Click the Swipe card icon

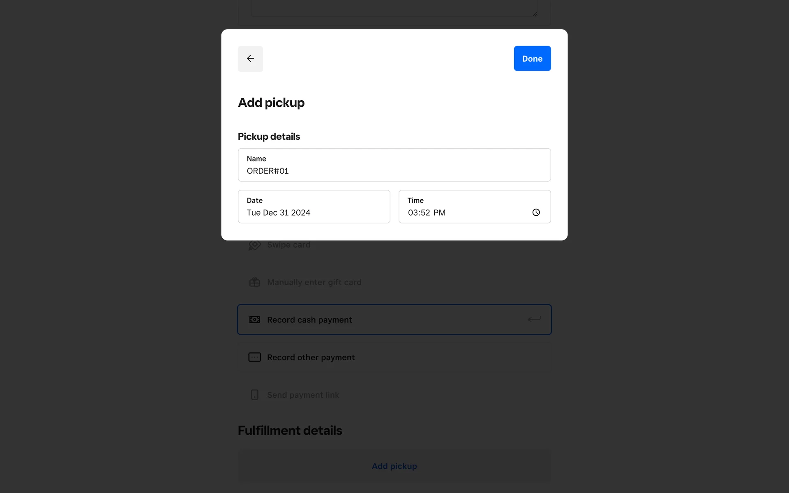[254, 245]
